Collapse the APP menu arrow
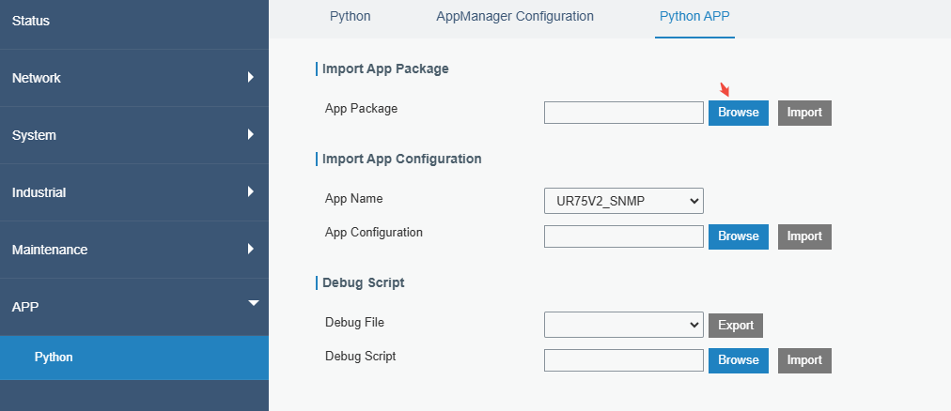Screen dimensions: 951x411 (251, 304)
